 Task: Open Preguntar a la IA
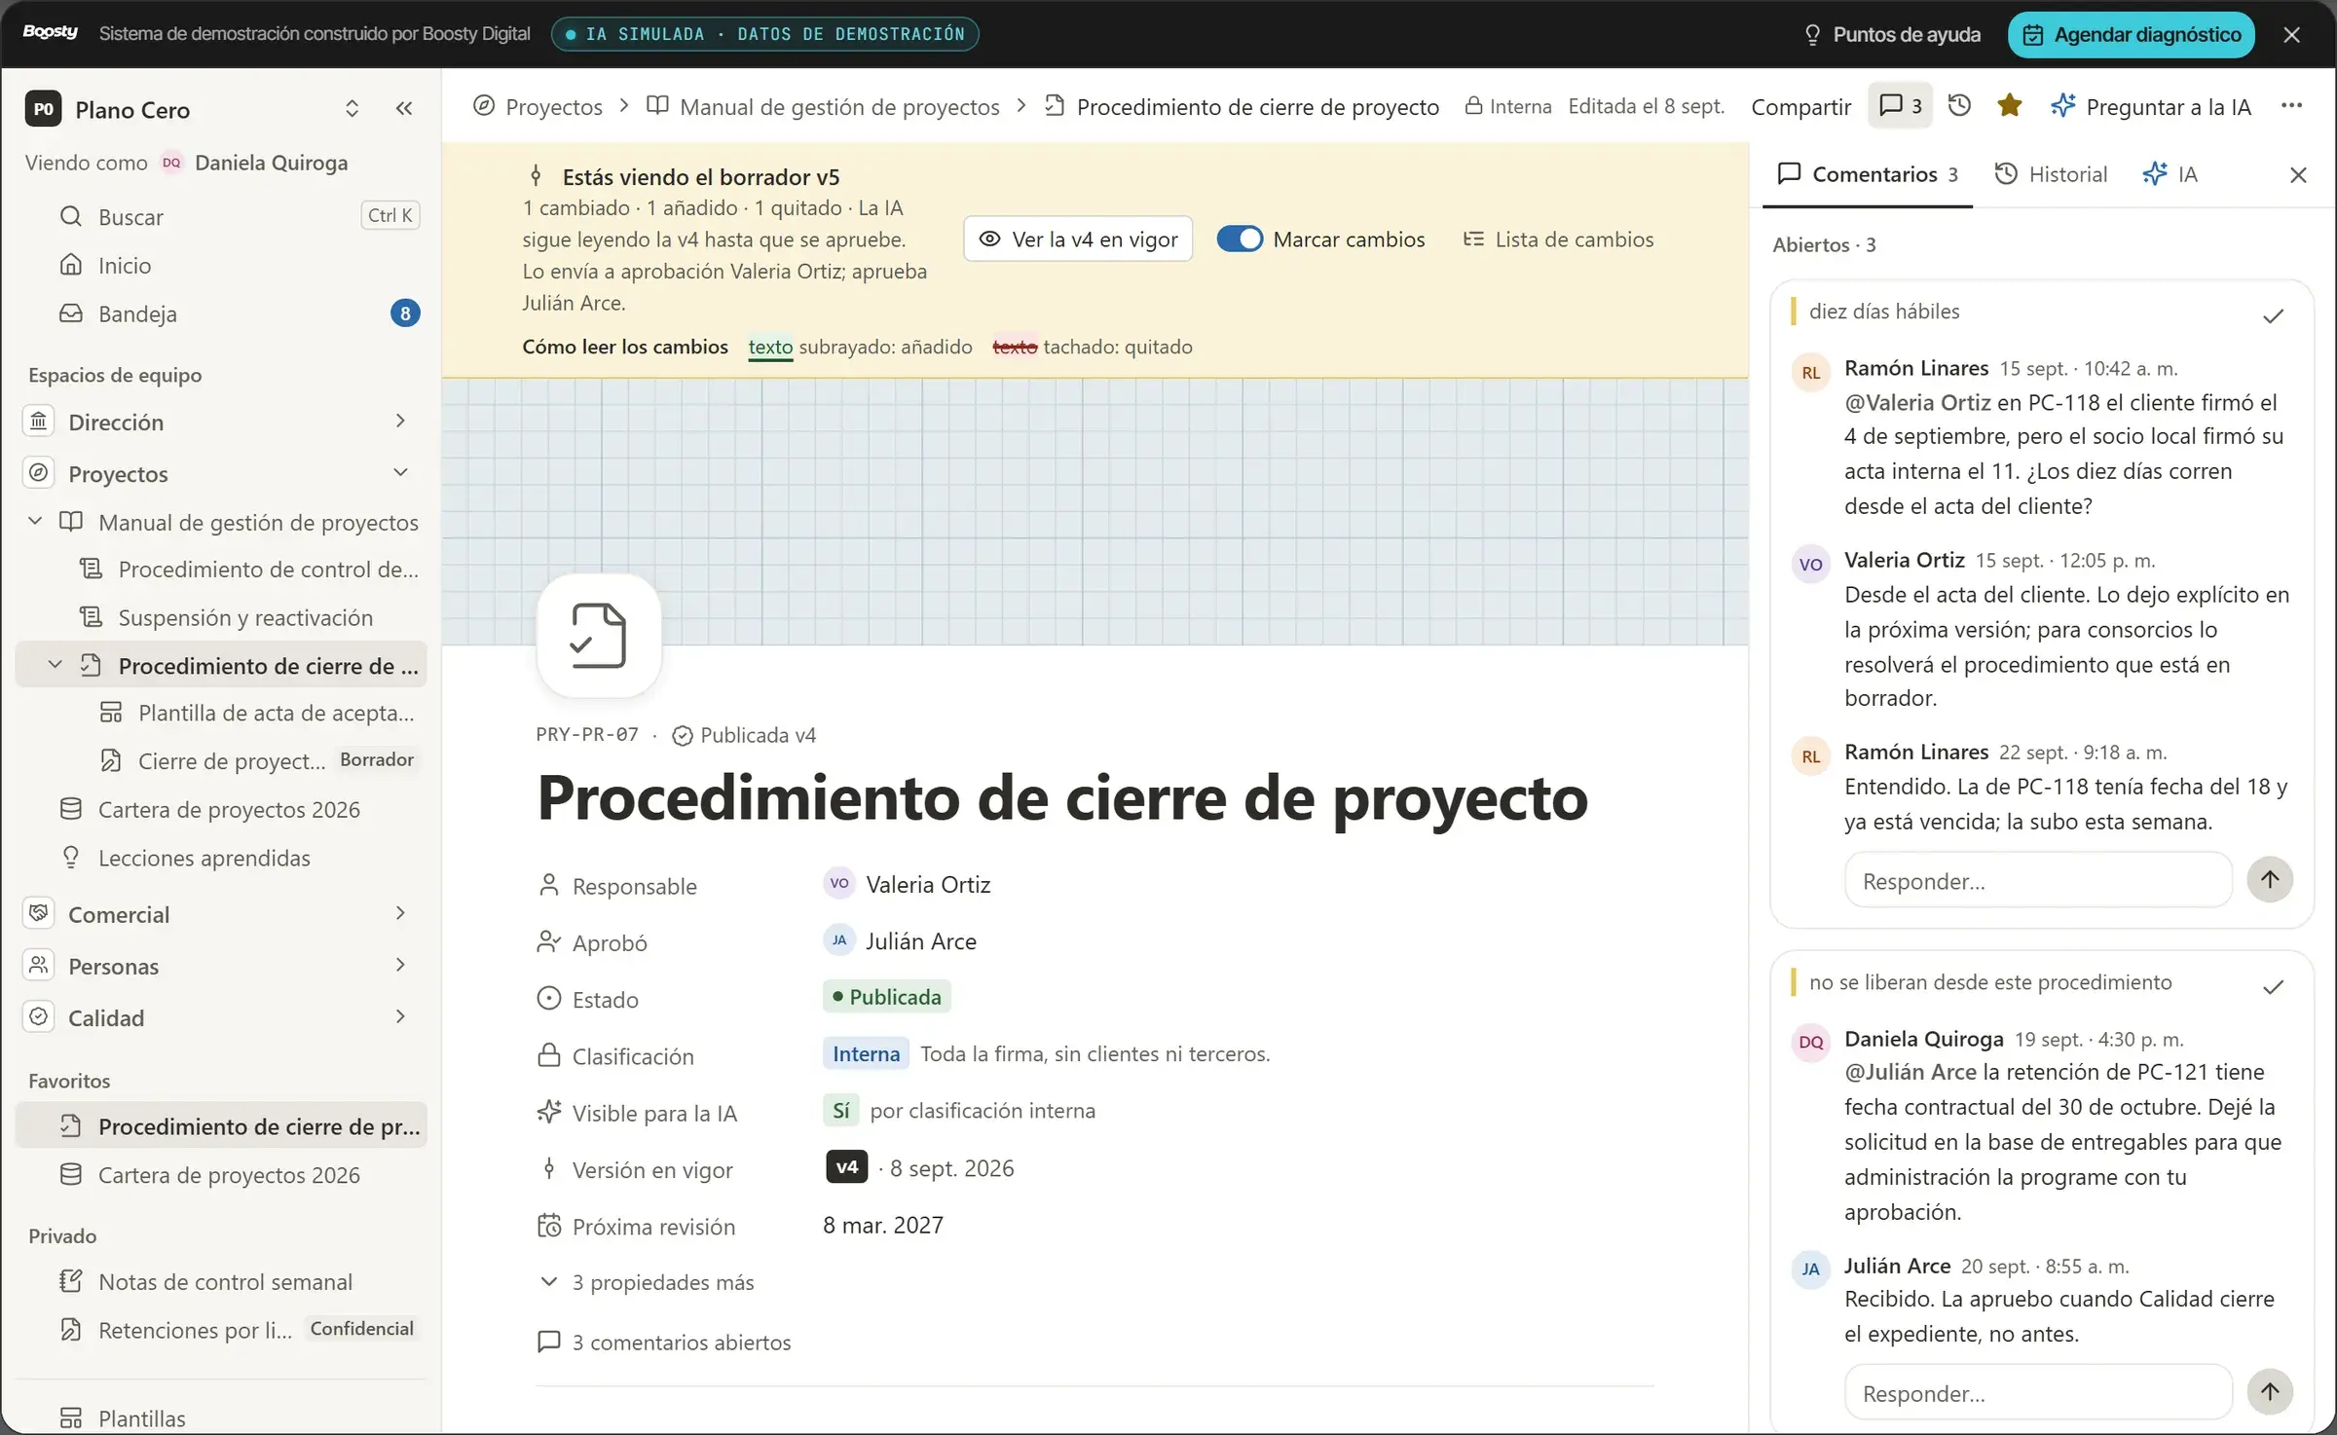[2151, 106]
